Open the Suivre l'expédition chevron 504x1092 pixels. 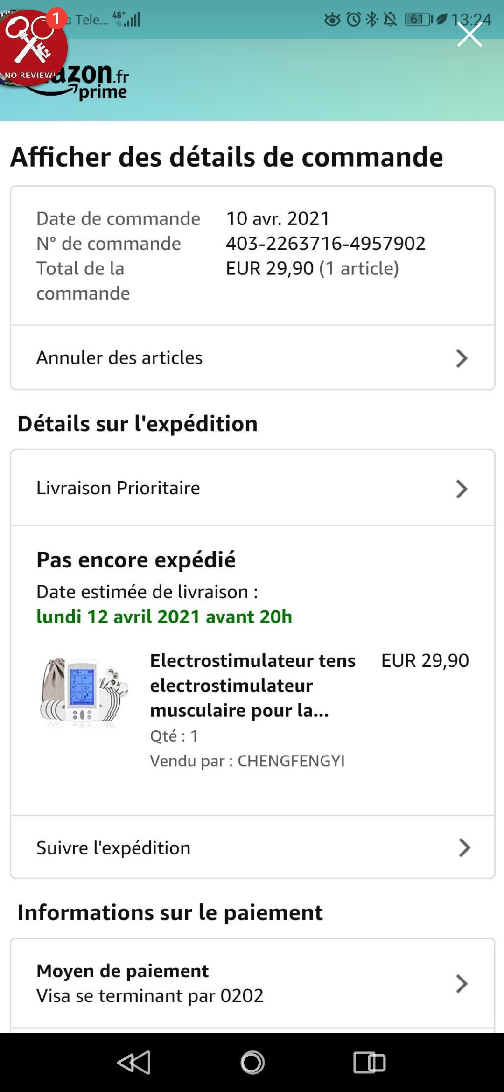tap(464, 847)
